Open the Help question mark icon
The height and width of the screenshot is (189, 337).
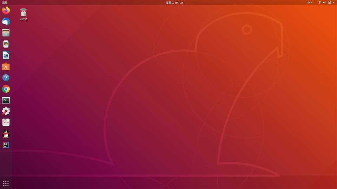click(x=6, y=78)
